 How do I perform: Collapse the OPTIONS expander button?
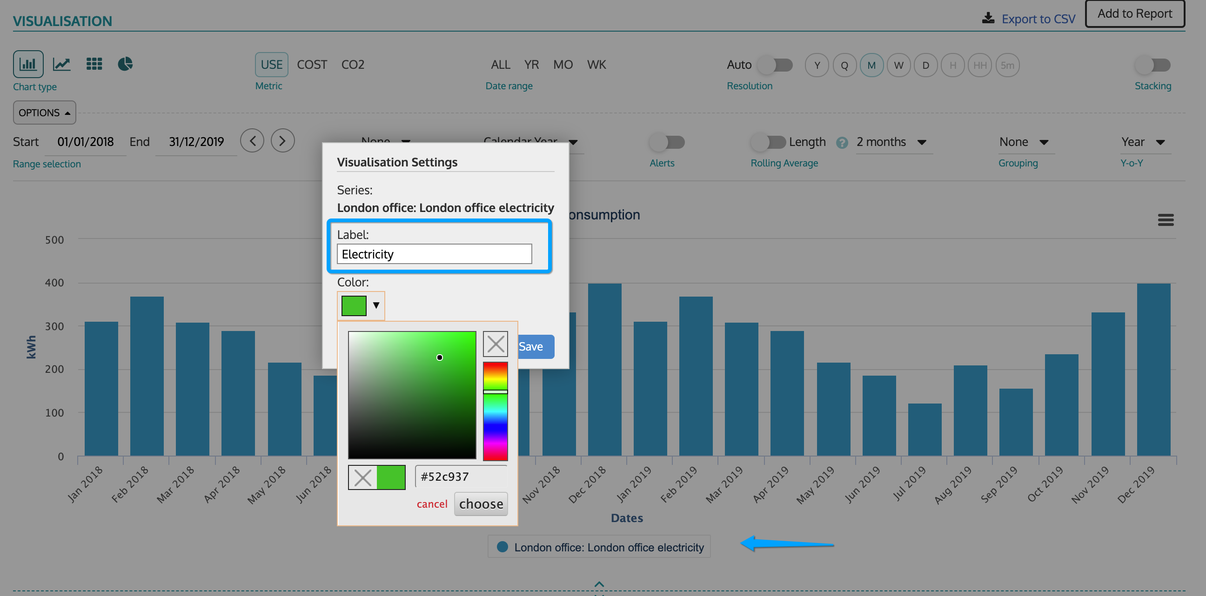pos(45,113)
